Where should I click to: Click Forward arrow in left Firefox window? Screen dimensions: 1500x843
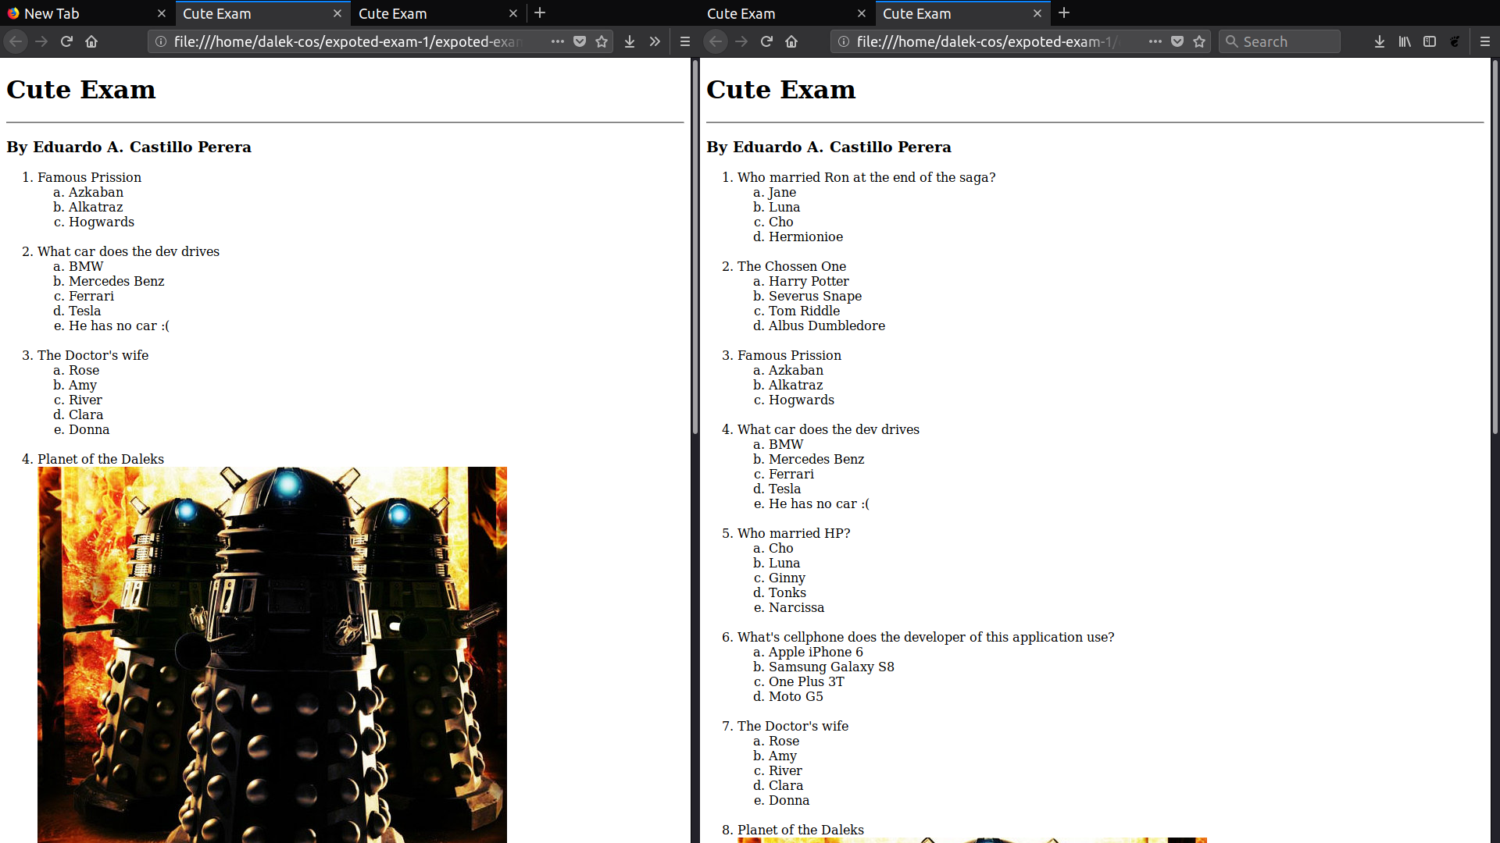click(41, 41)
